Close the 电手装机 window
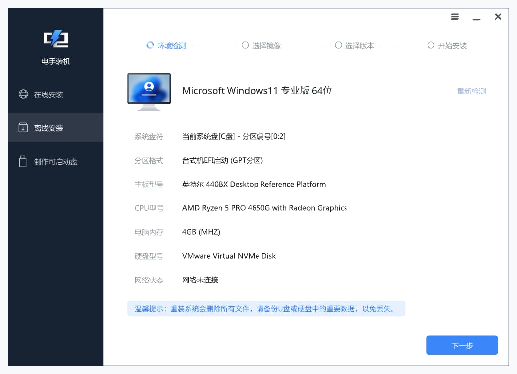Screen dimensions: 517x374 498,17
